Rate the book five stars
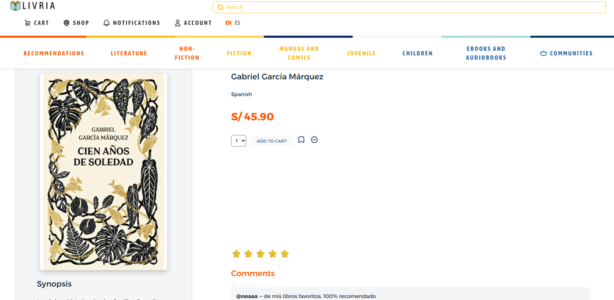The image size is (614, 300). pyautogui.click(x=285, y=254)
